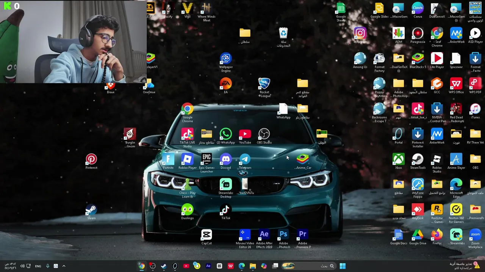Select the WPS PDF desktop shortcut
Viewport: 485px width, 272px height.
click(475, 86)
